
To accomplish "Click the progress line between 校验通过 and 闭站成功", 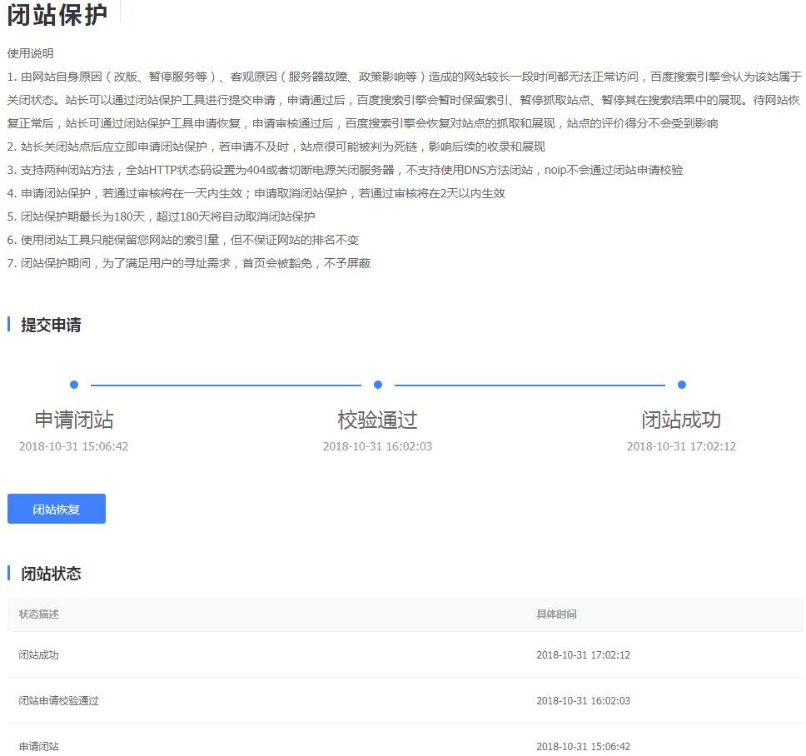I will click(530, 385).
